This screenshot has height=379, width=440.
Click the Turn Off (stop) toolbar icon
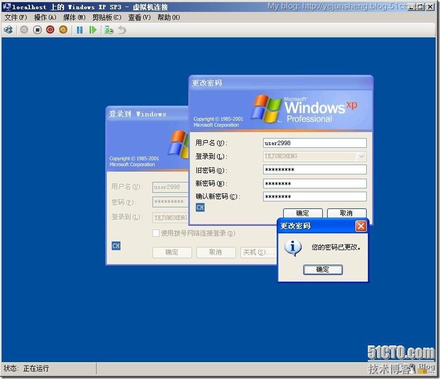coord(37,30)
